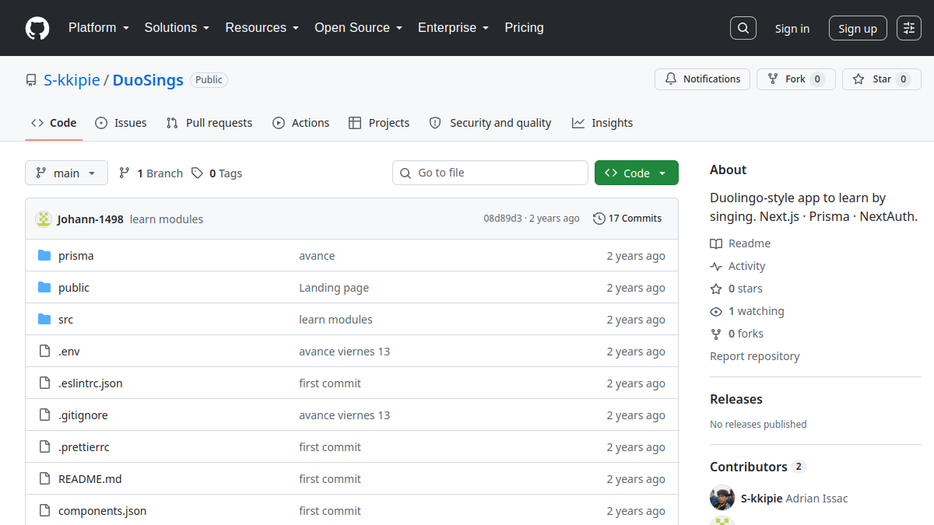This screenshot has height=525, width=934.
Task: Click the folder icon beside prisma
Action: 44,256
